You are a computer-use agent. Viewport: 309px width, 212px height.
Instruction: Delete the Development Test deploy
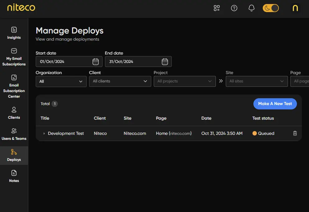click(295, 133)
